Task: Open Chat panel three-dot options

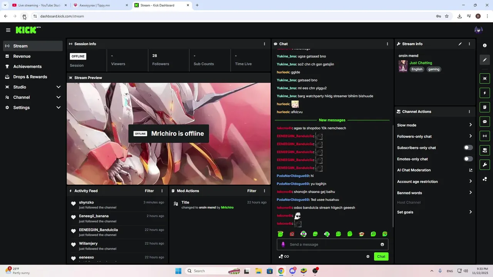Action: [x=387, y=44]
